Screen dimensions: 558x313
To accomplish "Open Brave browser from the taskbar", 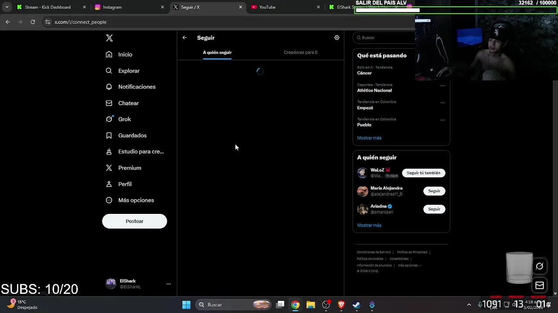I will 341,305.
